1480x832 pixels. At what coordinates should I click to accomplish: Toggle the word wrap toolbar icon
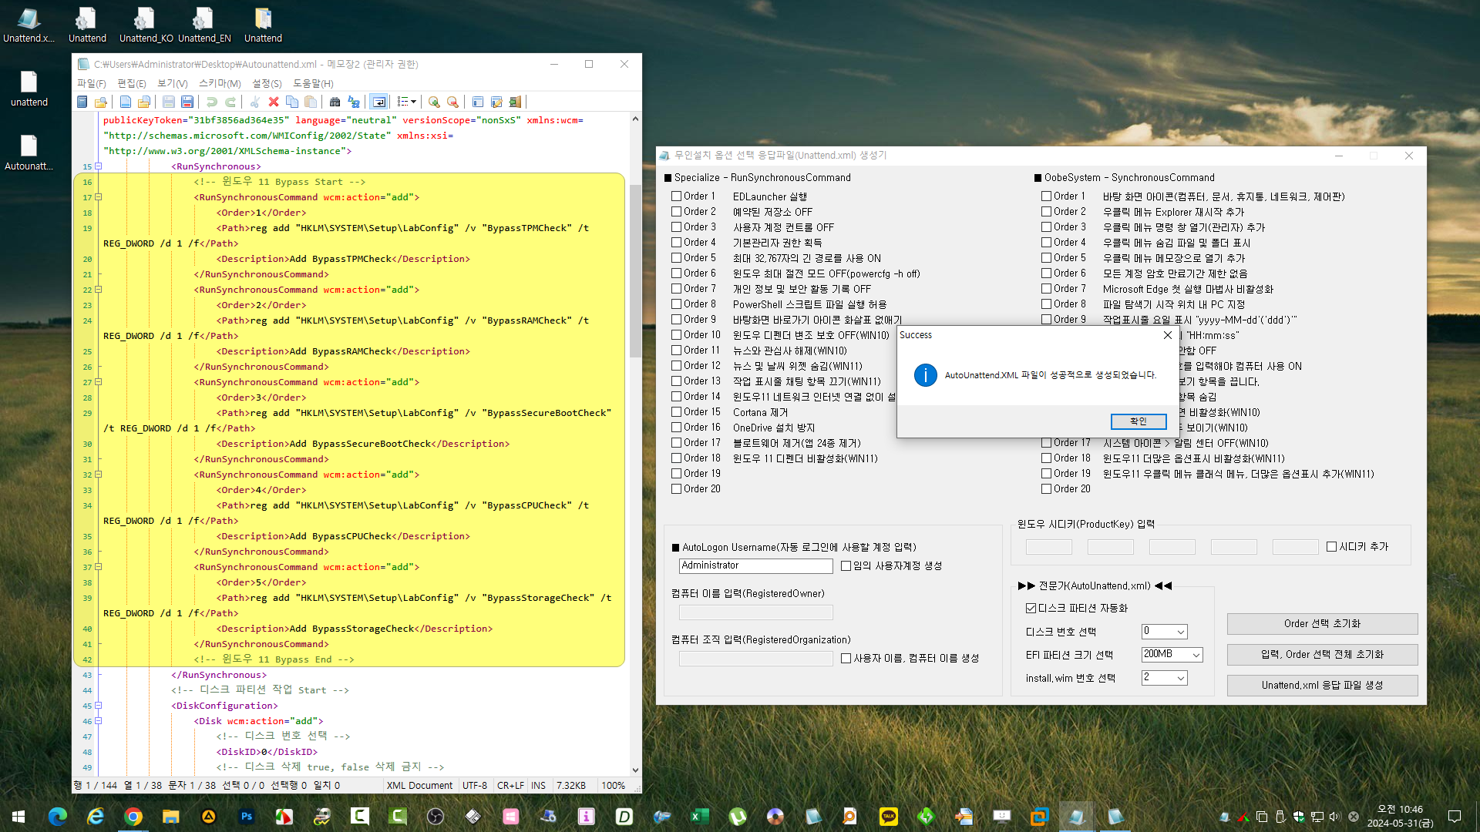(x=378, y=102)
